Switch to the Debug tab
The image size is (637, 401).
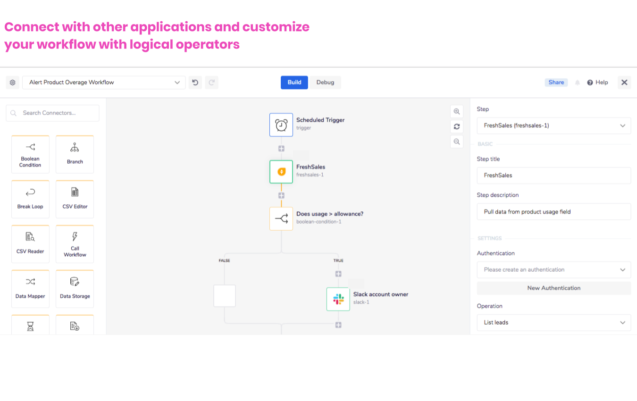tap(325, 83)
